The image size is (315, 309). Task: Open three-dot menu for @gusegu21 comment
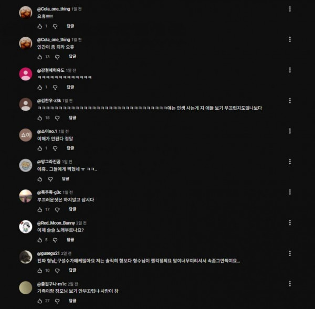(290, 253)
